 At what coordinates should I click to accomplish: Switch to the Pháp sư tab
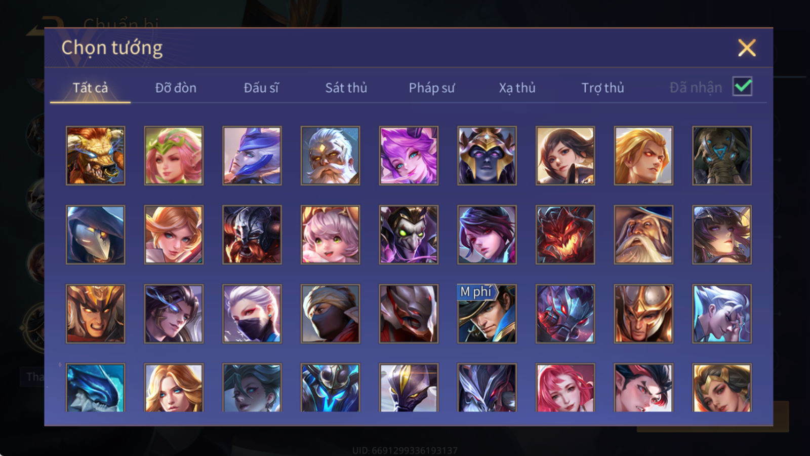pos(432,88)
